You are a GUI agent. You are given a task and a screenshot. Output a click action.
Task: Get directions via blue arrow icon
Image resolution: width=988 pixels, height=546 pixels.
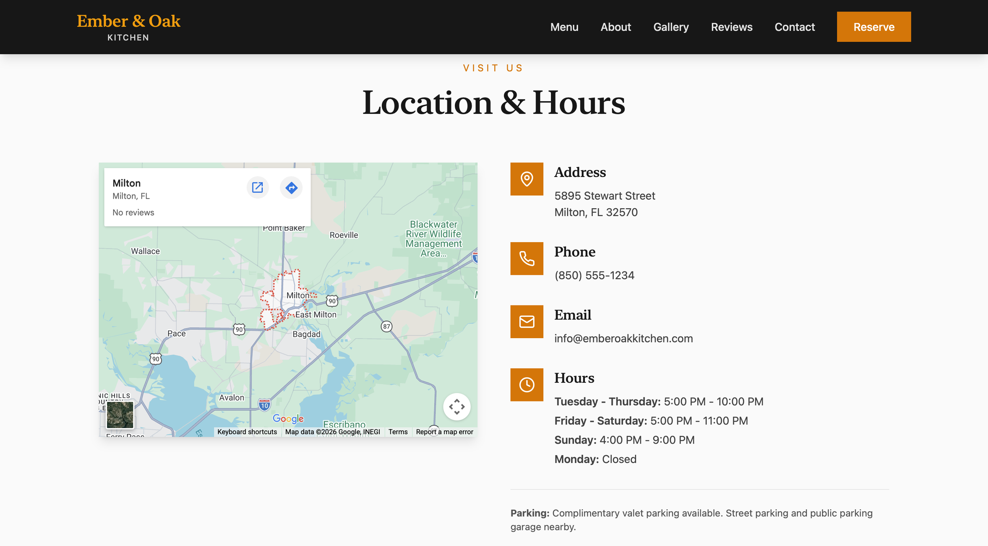pos(291,188)
